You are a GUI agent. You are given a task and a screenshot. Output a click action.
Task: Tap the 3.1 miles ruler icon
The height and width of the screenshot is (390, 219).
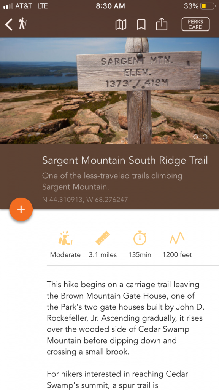[x=103, y=238]
